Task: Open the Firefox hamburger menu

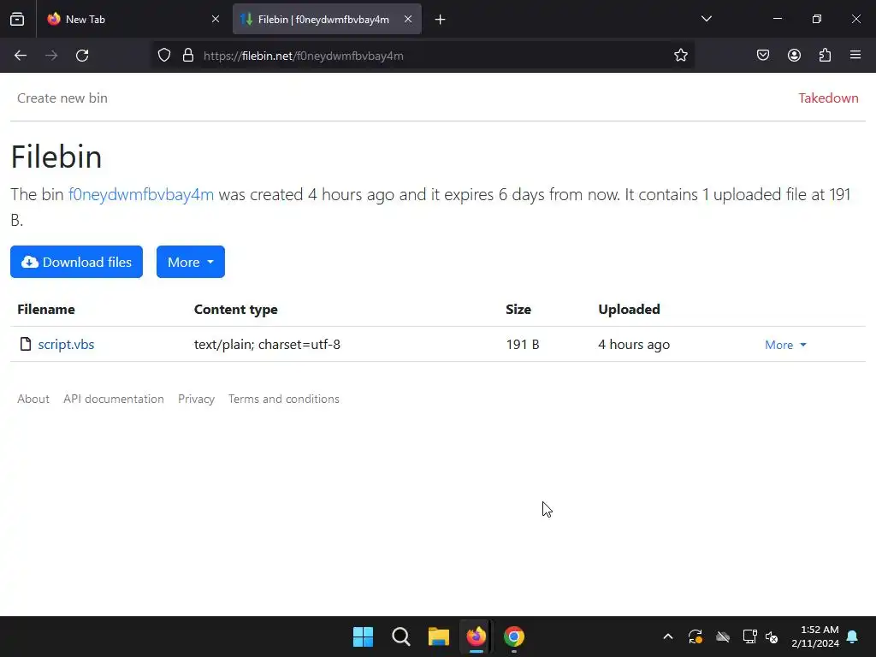Action: [855, 56]
